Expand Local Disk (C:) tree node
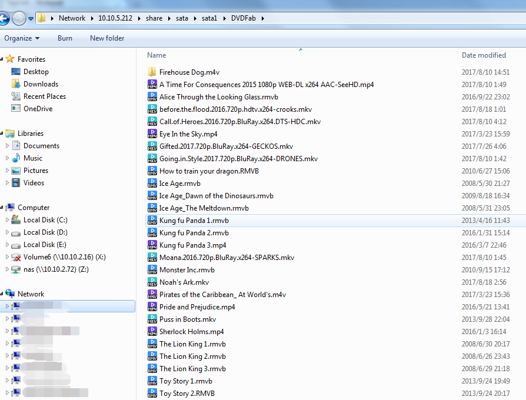526x400 pixels. [7, 220]
